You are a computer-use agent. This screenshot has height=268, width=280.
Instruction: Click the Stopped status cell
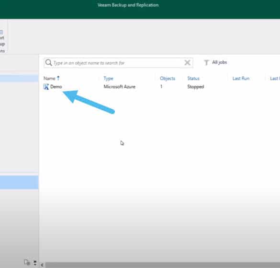[196, 87]
